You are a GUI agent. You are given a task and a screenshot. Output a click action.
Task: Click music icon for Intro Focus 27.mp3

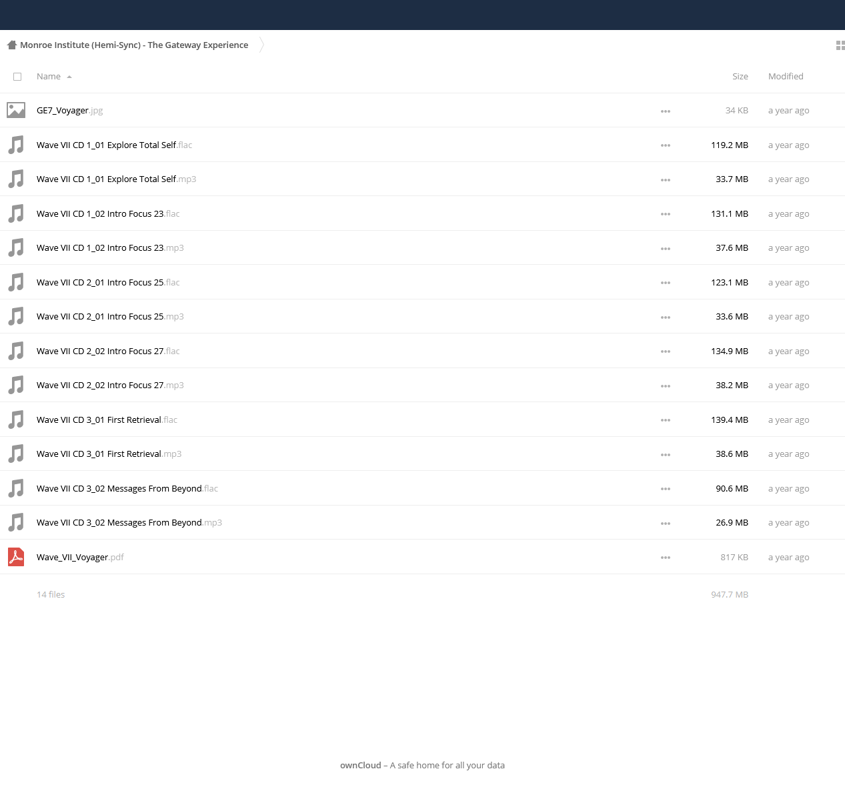tap(16, 385)
